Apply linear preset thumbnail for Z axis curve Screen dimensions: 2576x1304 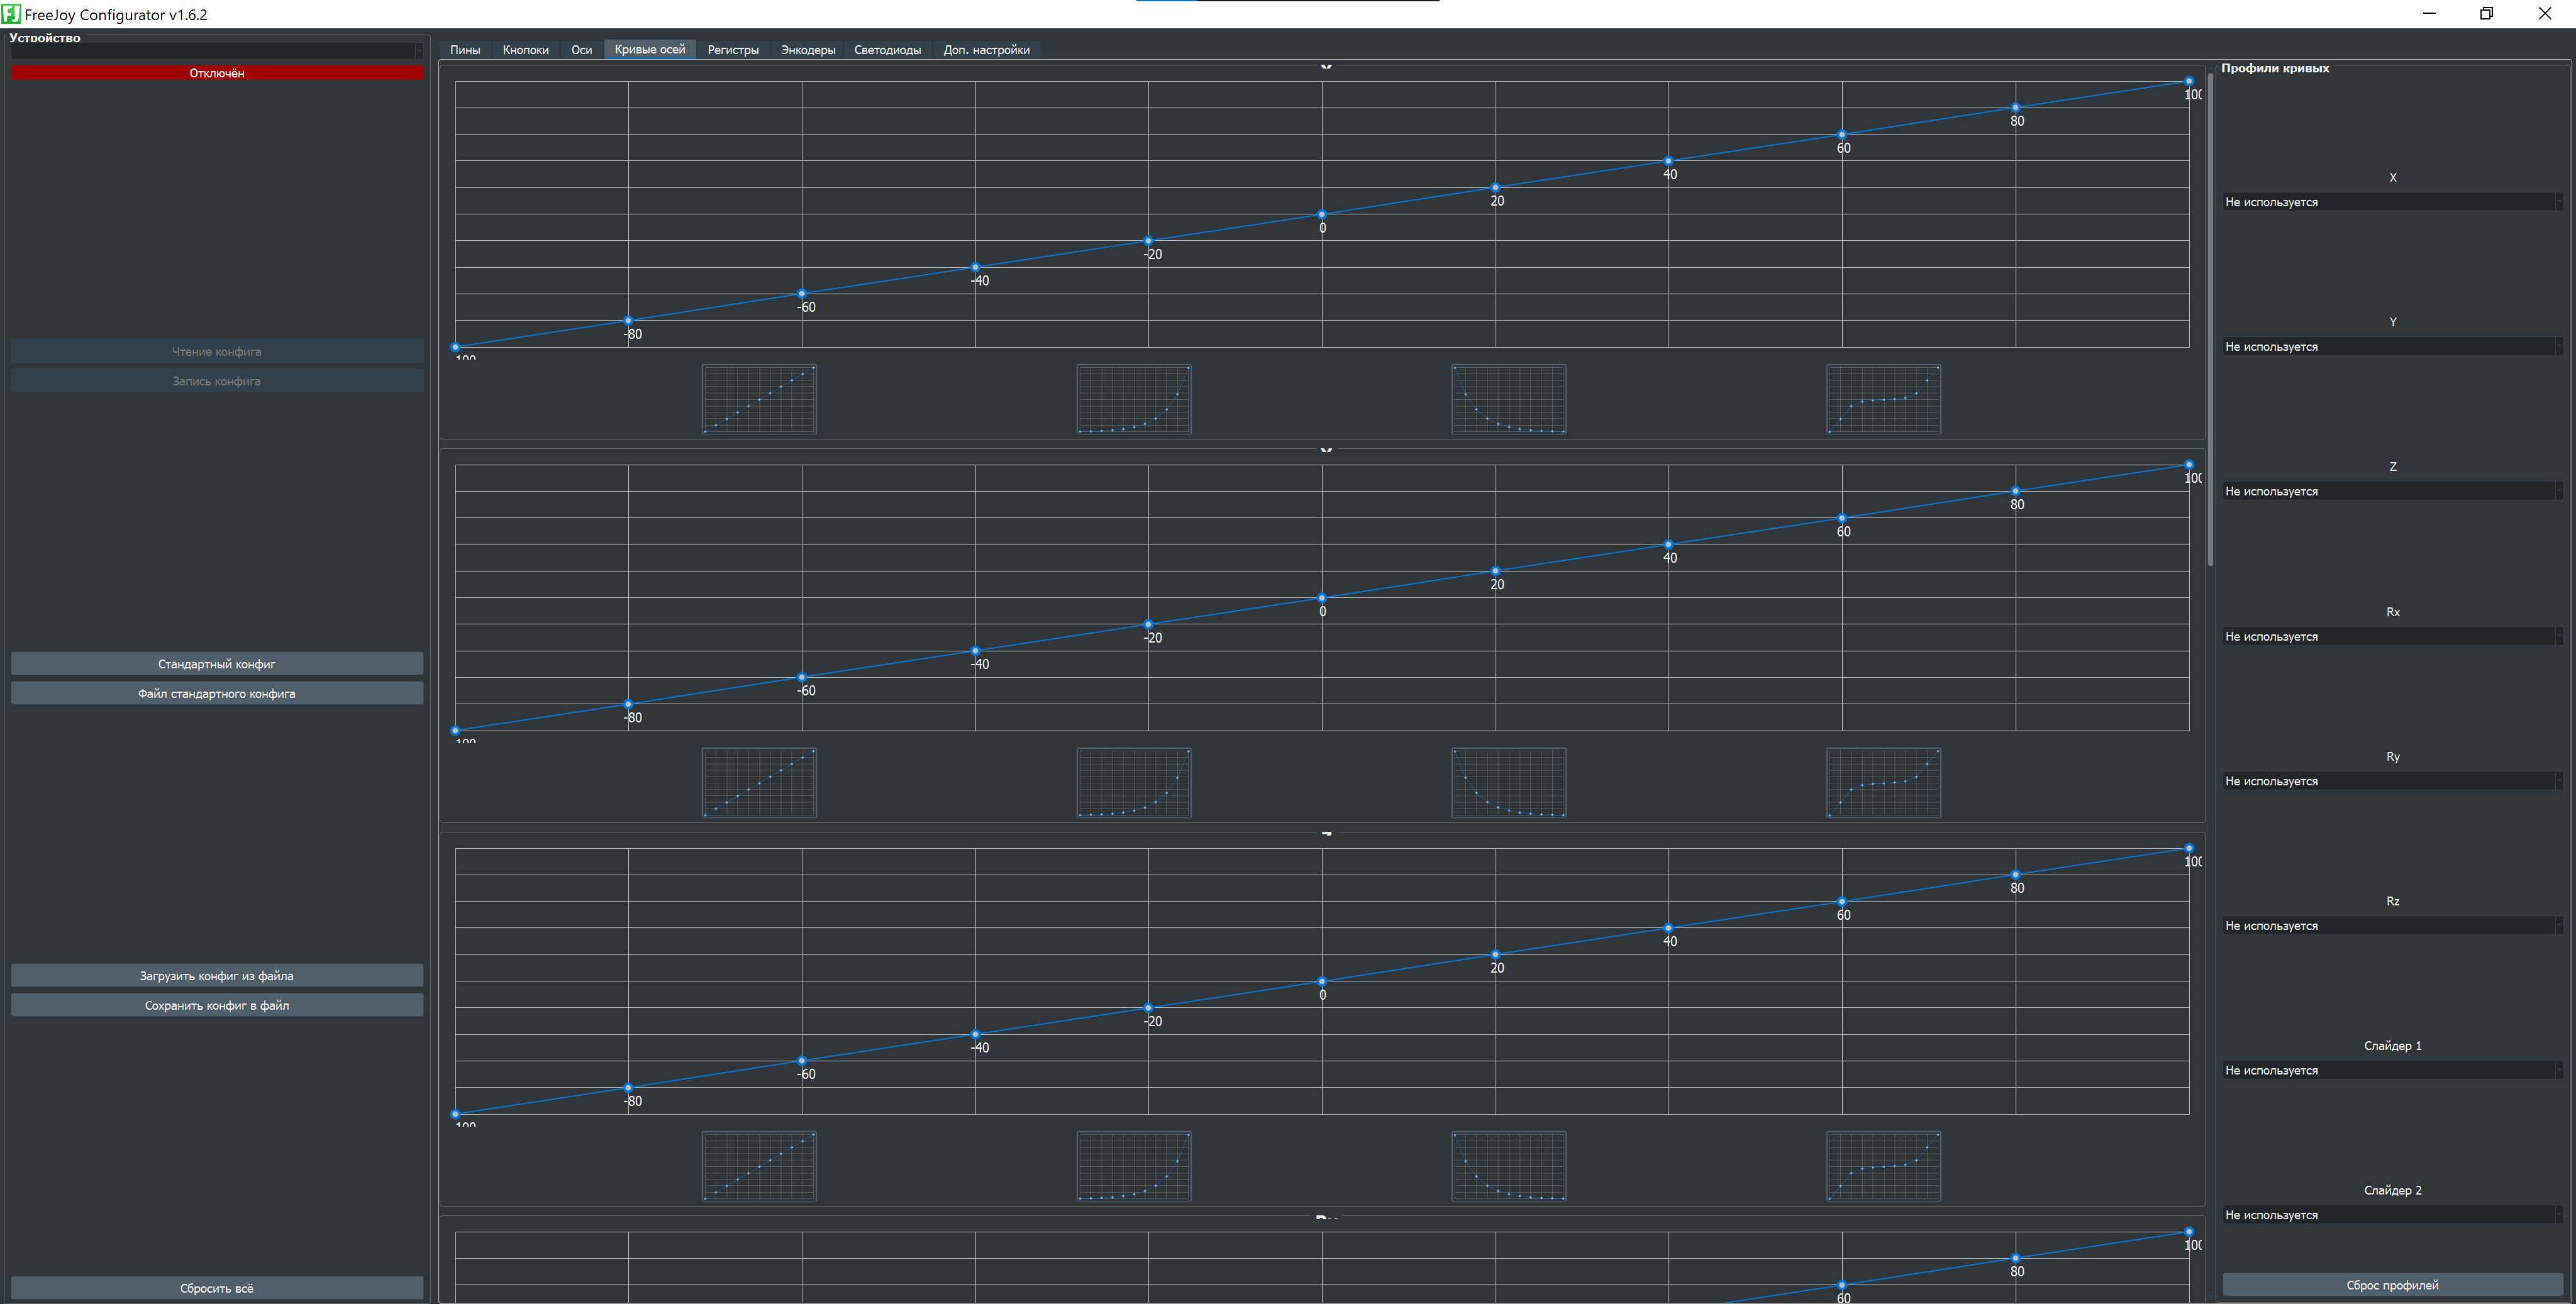[x=759, y=1166]
